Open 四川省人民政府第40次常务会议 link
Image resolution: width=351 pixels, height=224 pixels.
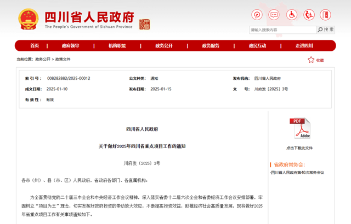(x=297, y=173)
